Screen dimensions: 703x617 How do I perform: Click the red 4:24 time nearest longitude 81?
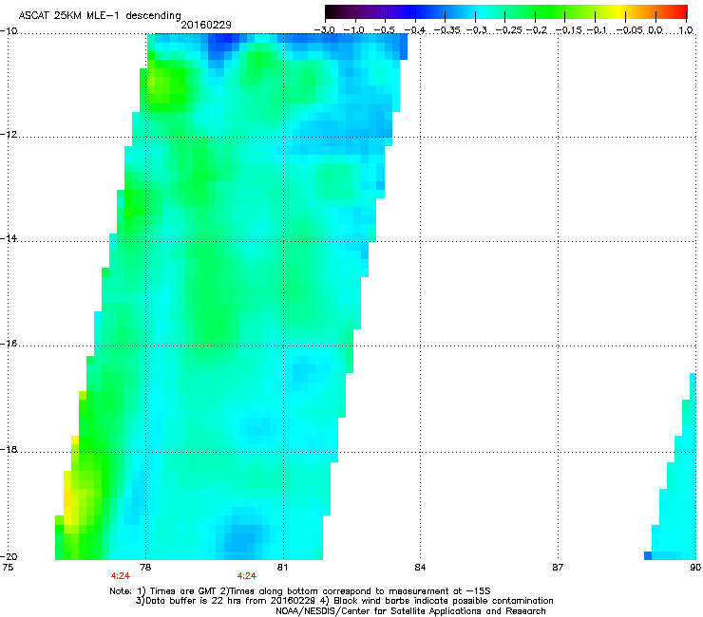tap(247, 576)
